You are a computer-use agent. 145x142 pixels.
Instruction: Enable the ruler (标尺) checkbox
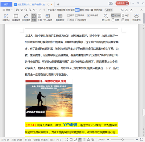(x=69, y=15)
